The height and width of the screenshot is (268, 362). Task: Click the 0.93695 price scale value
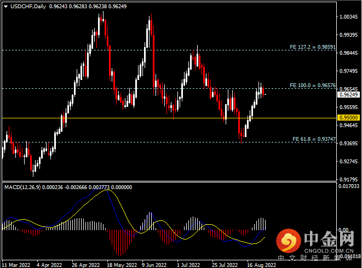pos(349,144)
